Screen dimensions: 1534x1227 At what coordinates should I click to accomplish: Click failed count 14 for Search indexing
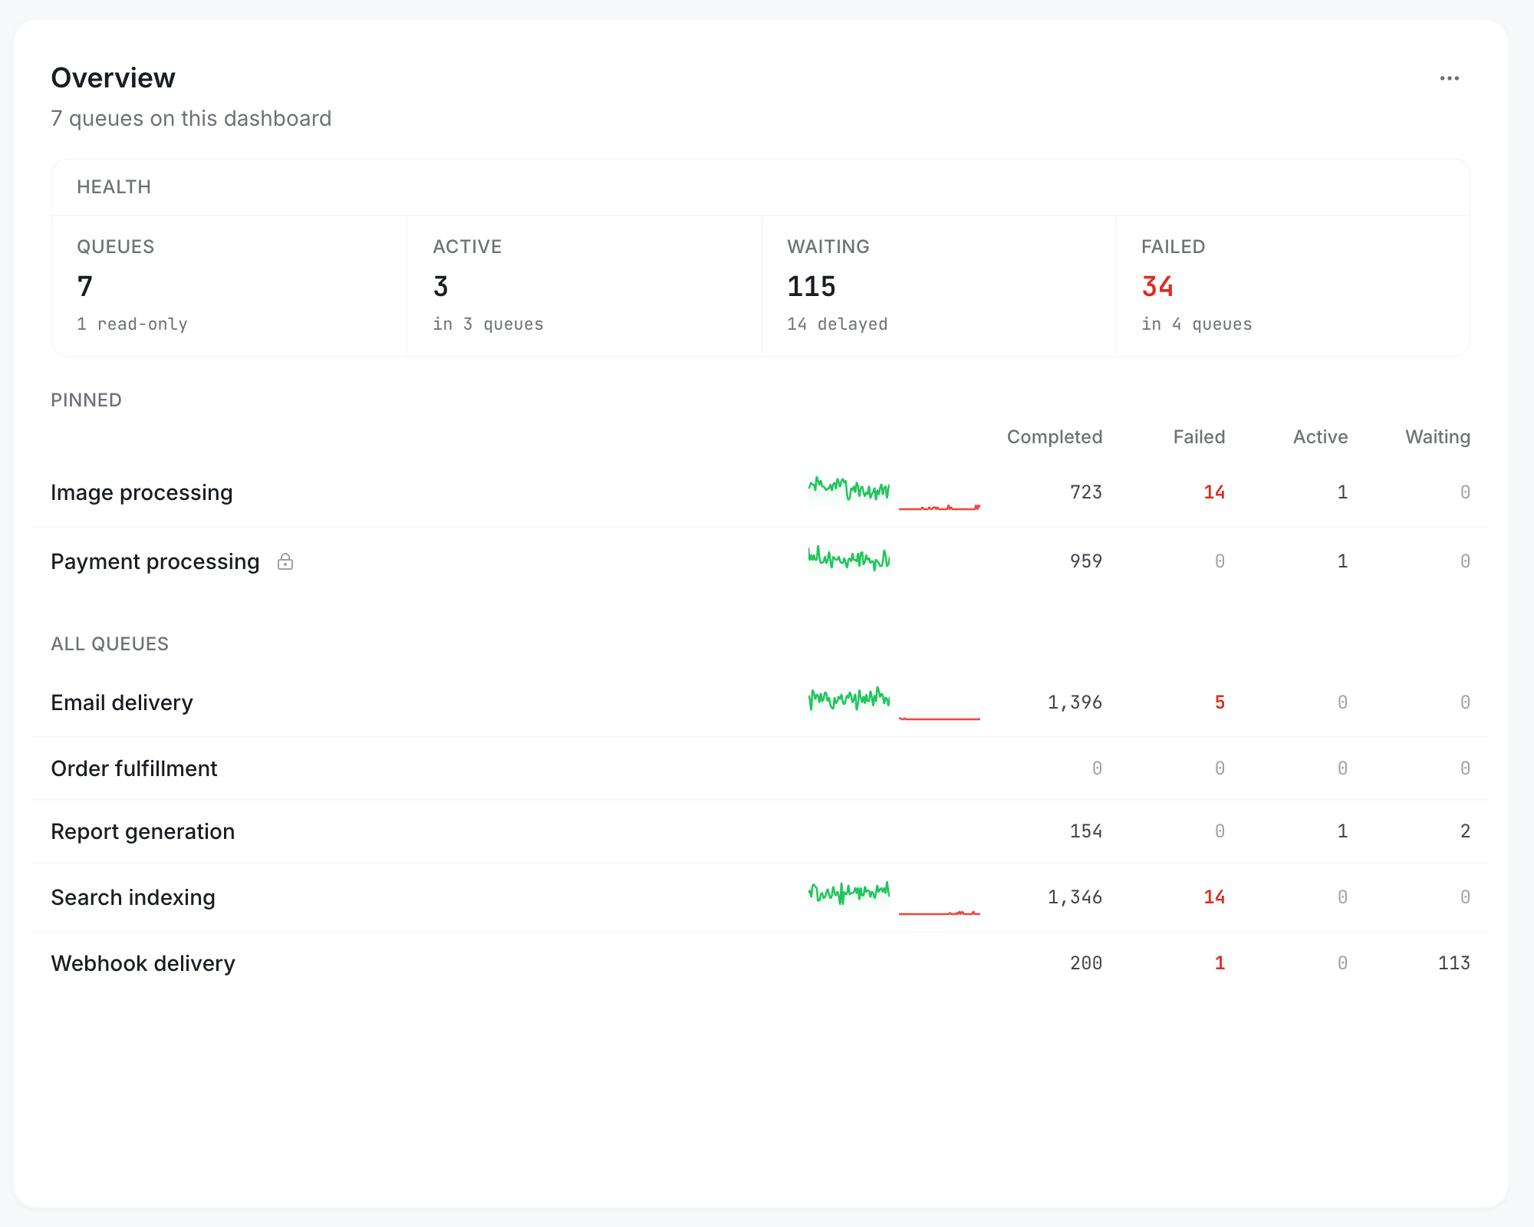click(x=1214, y=897)
